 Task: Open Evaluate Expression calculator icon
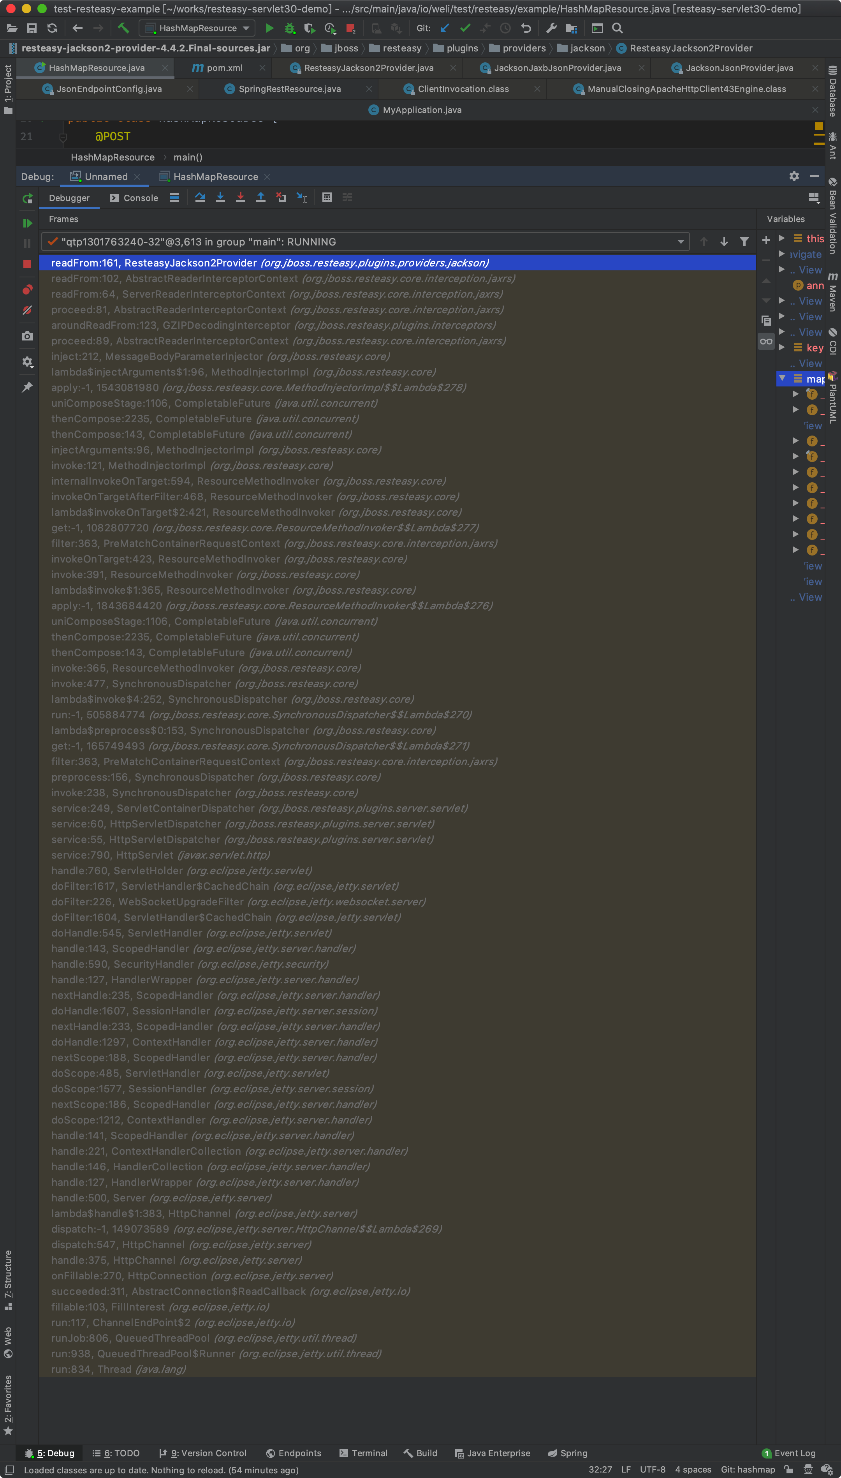click(327, 198)
